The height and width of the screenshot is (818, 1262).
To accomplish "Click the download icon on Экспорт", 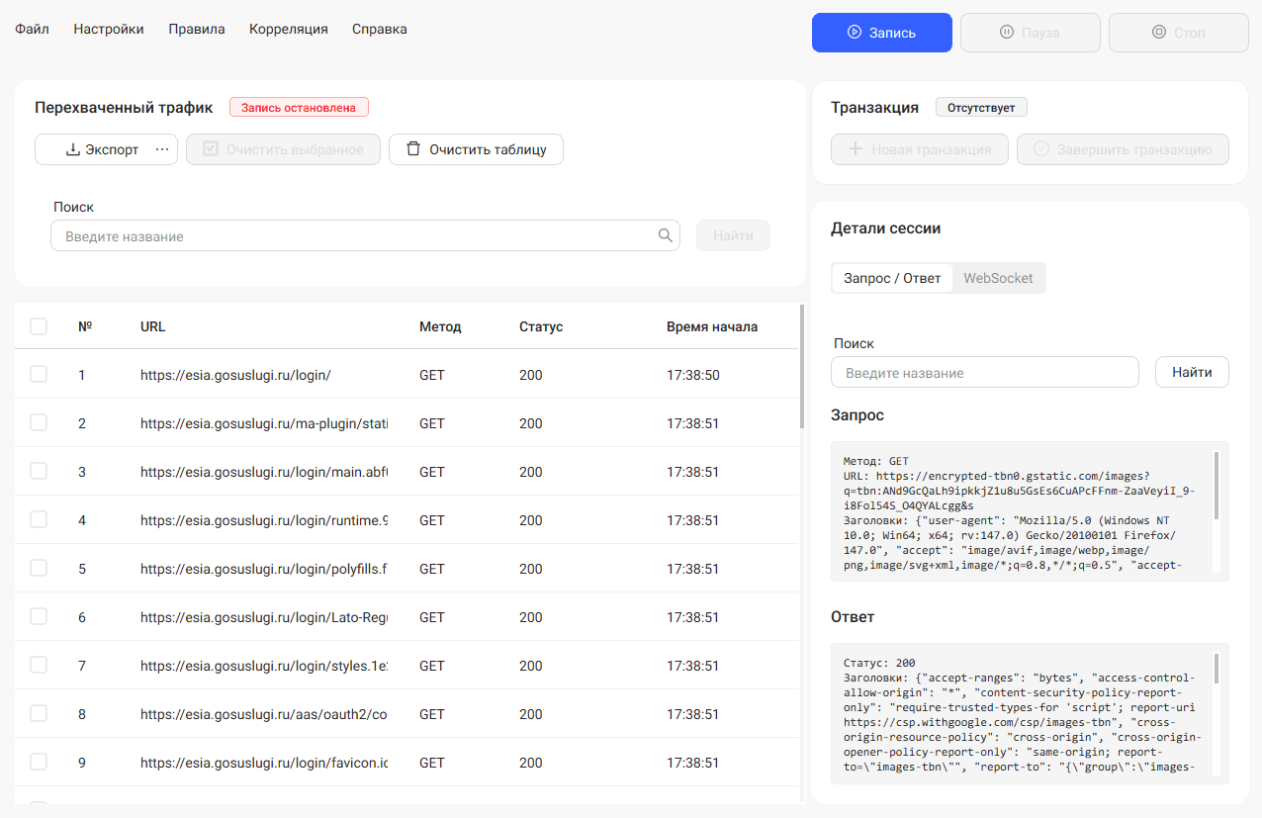I will [72, 149].
